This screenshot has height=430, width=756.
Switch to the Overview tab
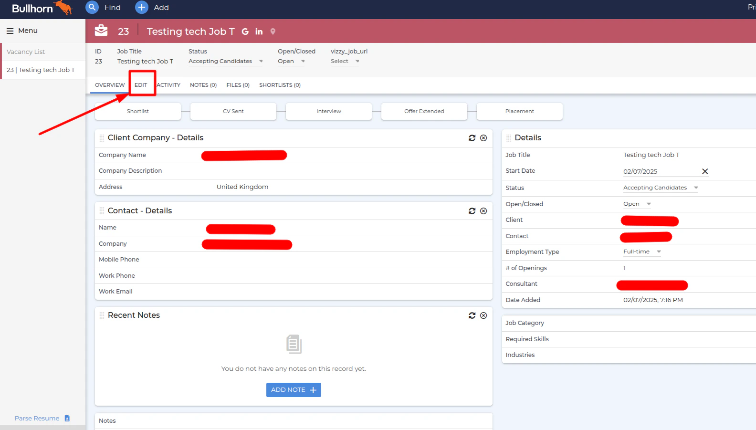[x=110, y=85]
